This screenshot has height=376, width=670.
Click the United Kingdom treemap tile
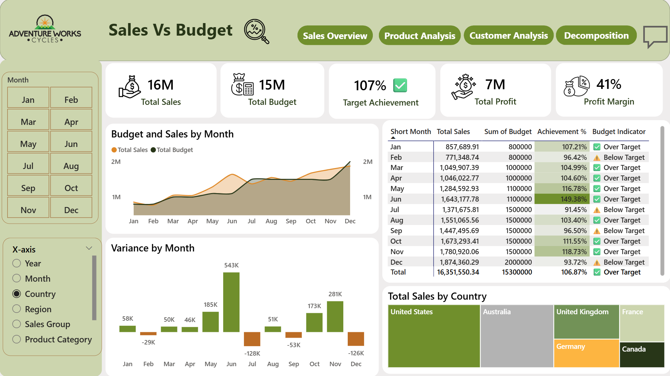point(587,322)
